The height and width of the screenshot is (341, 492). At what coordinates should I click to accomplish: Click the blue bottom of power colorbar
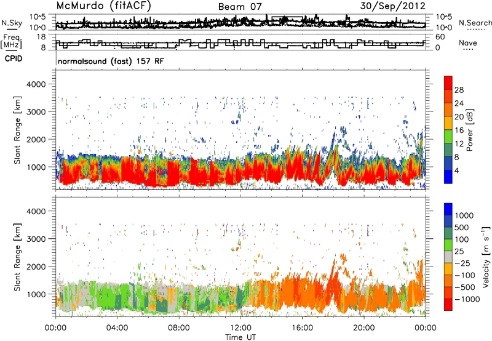(448, 177)
